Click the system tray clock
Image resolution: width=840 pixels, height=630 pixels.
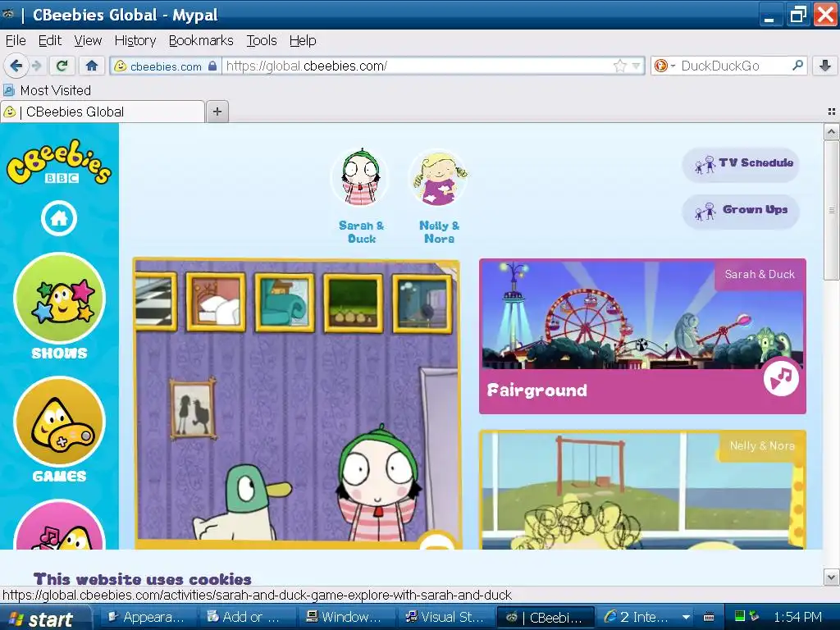tap(797, 618)
